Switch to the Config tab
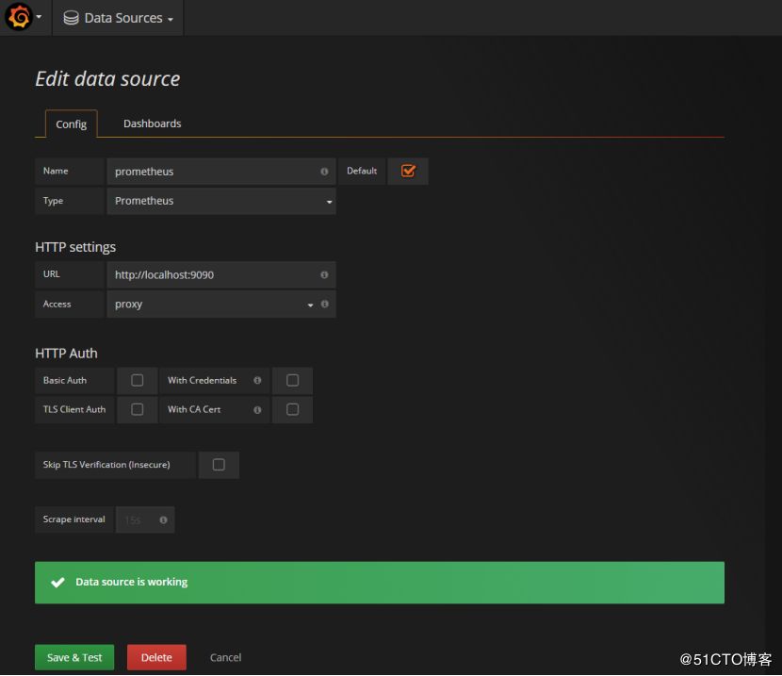Image resolution: width=782 pixels, height=676 pixels. (x=71, y=124)
